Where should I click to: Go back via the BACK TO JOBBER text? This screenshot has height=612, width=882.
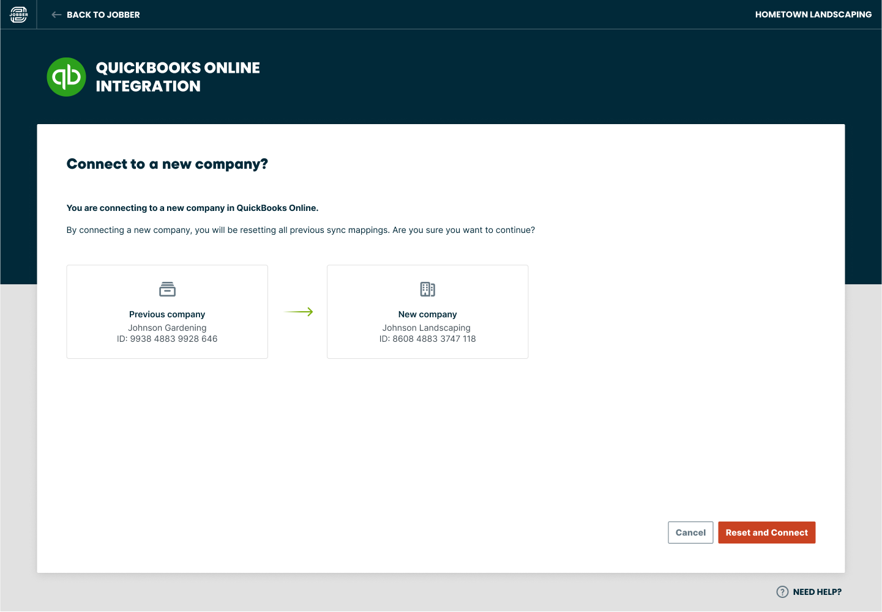[x=103, y=15]
